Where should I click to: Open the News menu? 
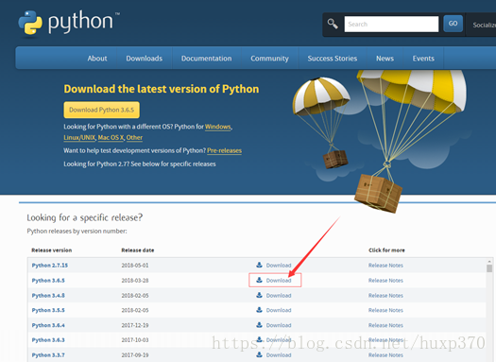[385, 59]
